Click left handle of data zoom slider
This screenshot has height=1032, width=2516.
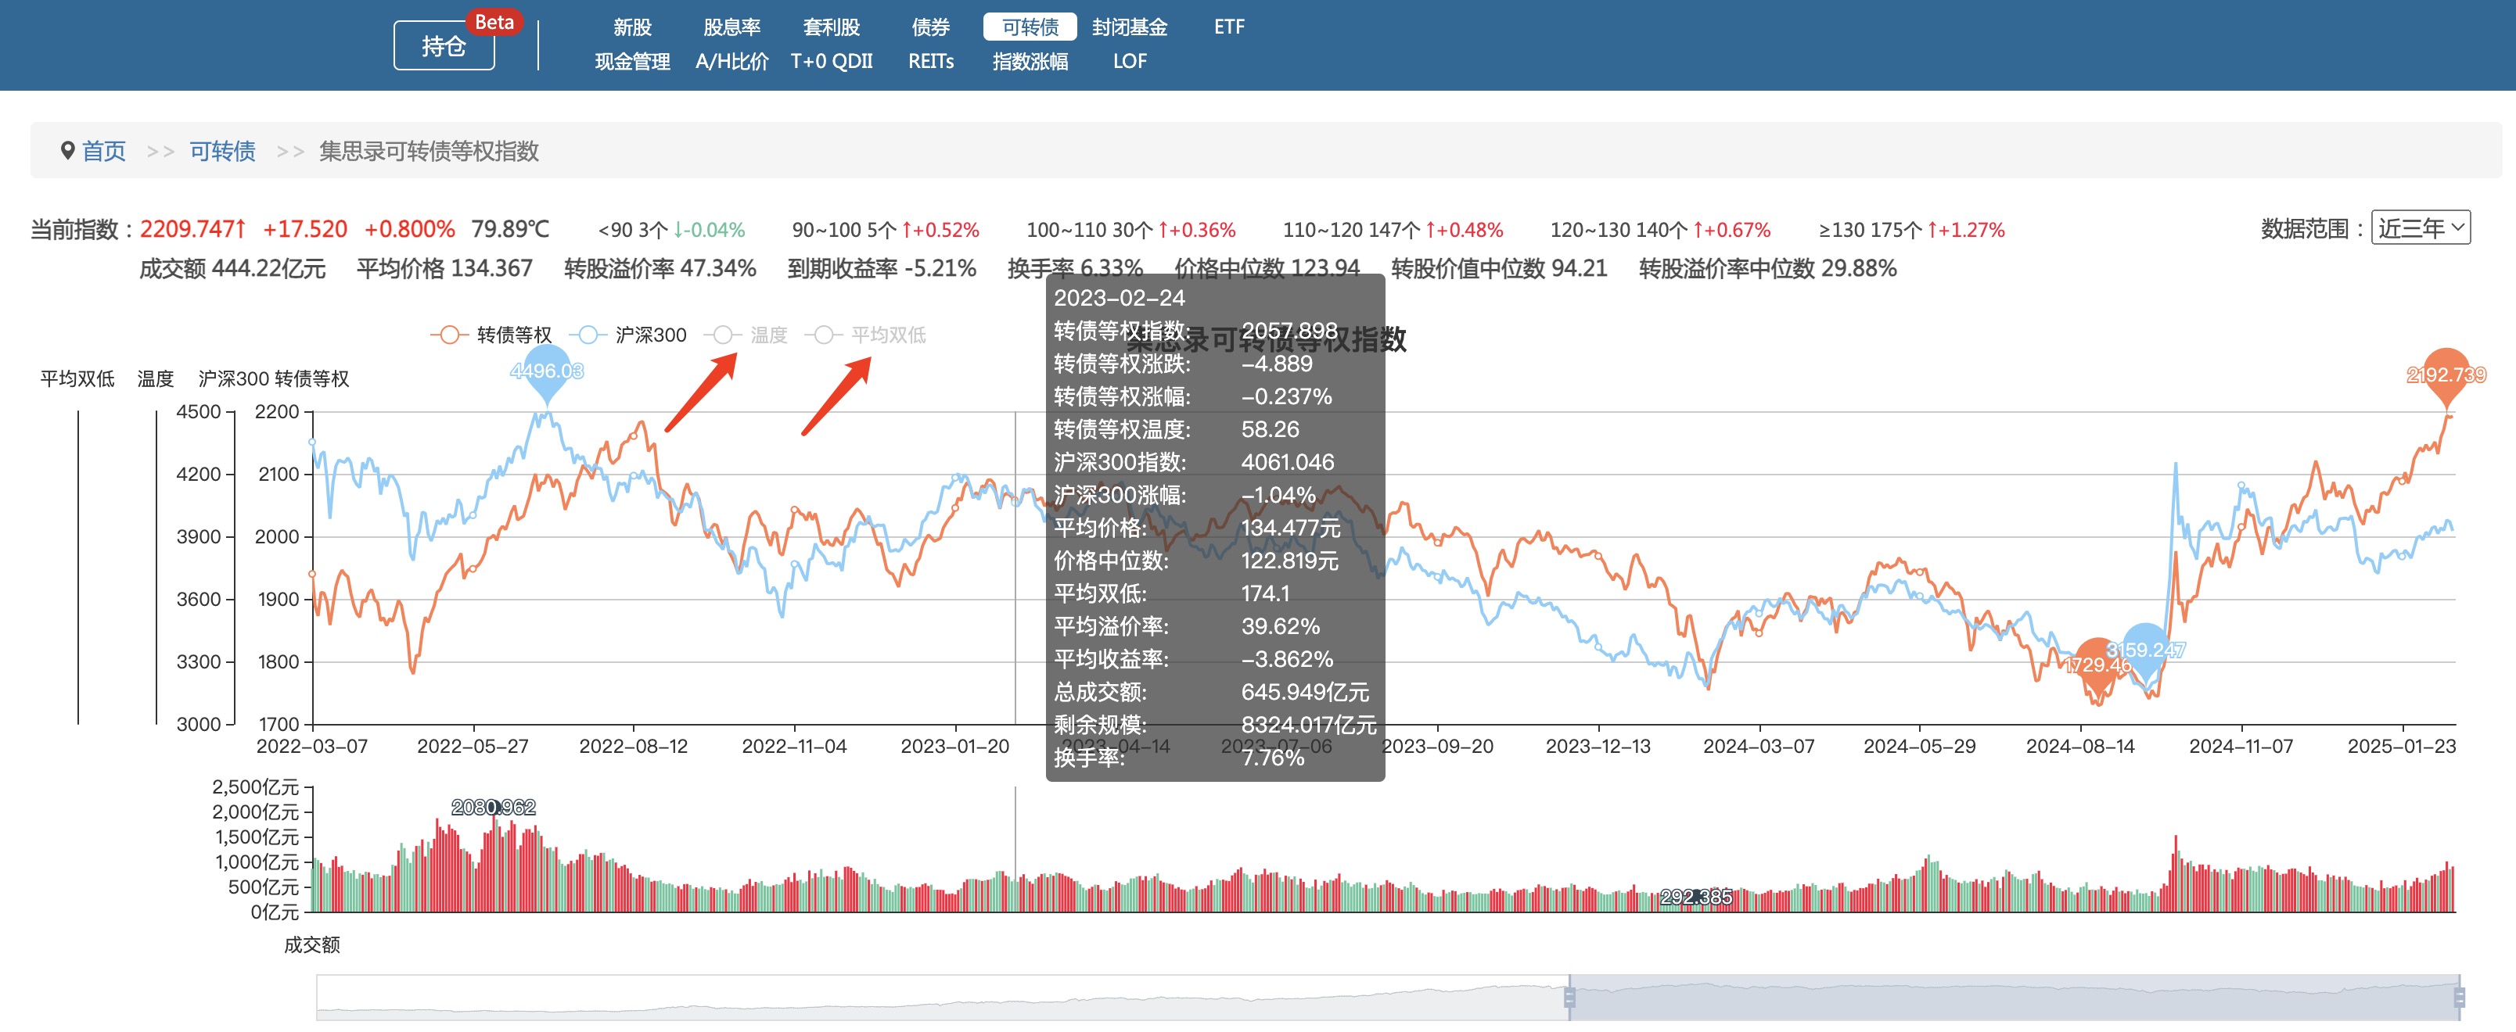tap(1569, 997)
